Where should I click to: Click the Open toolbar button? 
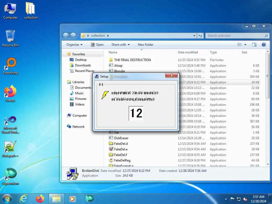97,45
